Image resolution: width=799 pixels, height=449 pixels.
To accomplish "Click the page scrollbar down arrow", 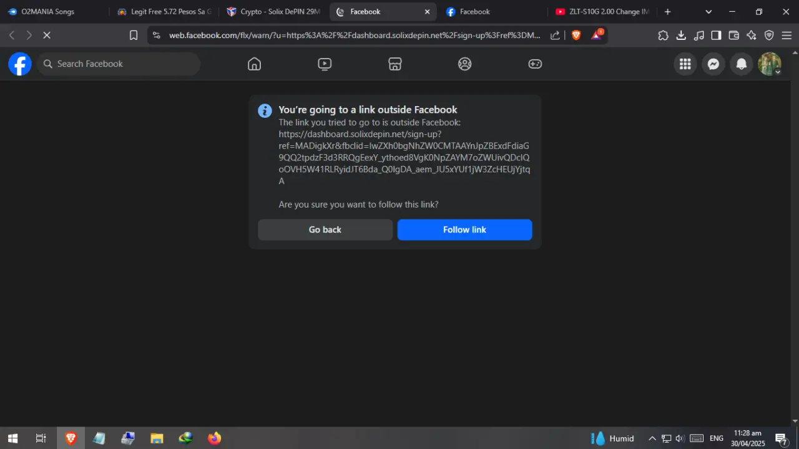I will click(x=795, y=422).
